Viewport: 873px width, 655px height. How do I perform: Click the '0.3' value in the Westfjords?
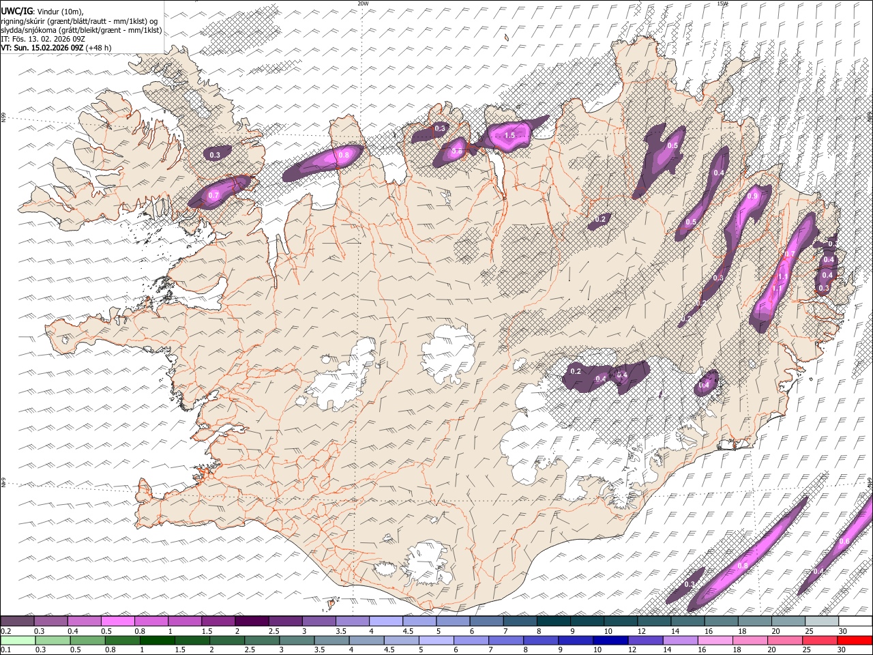(x=215, y=155)
